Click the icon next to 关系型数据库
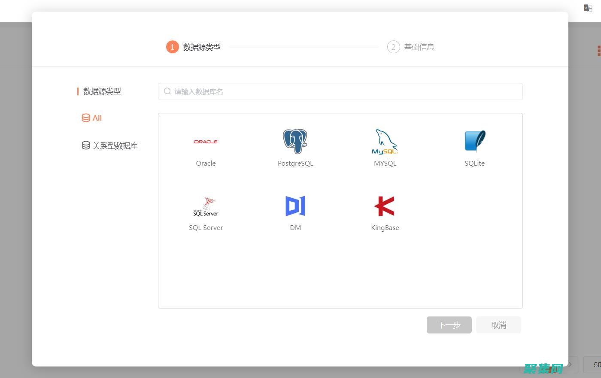This screenshot has width=601, height=378. [x=85, y=145]
